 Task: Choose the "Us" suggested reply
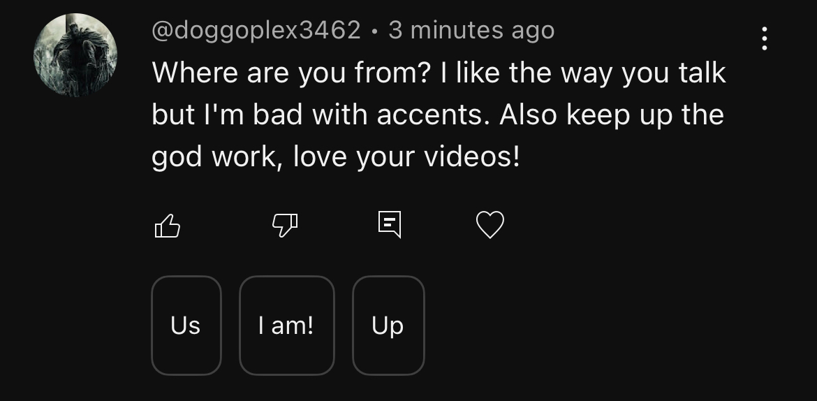(186, 326)
